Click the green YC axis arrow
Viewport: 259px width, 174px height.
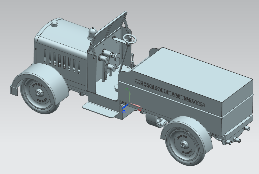(x=130, y=97)
